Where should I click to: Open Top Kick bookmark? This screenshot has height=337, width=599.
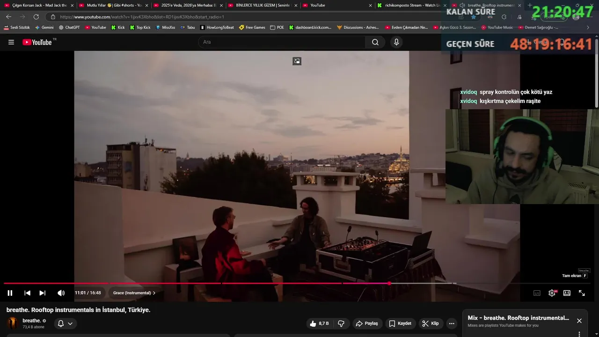[140, 28]
